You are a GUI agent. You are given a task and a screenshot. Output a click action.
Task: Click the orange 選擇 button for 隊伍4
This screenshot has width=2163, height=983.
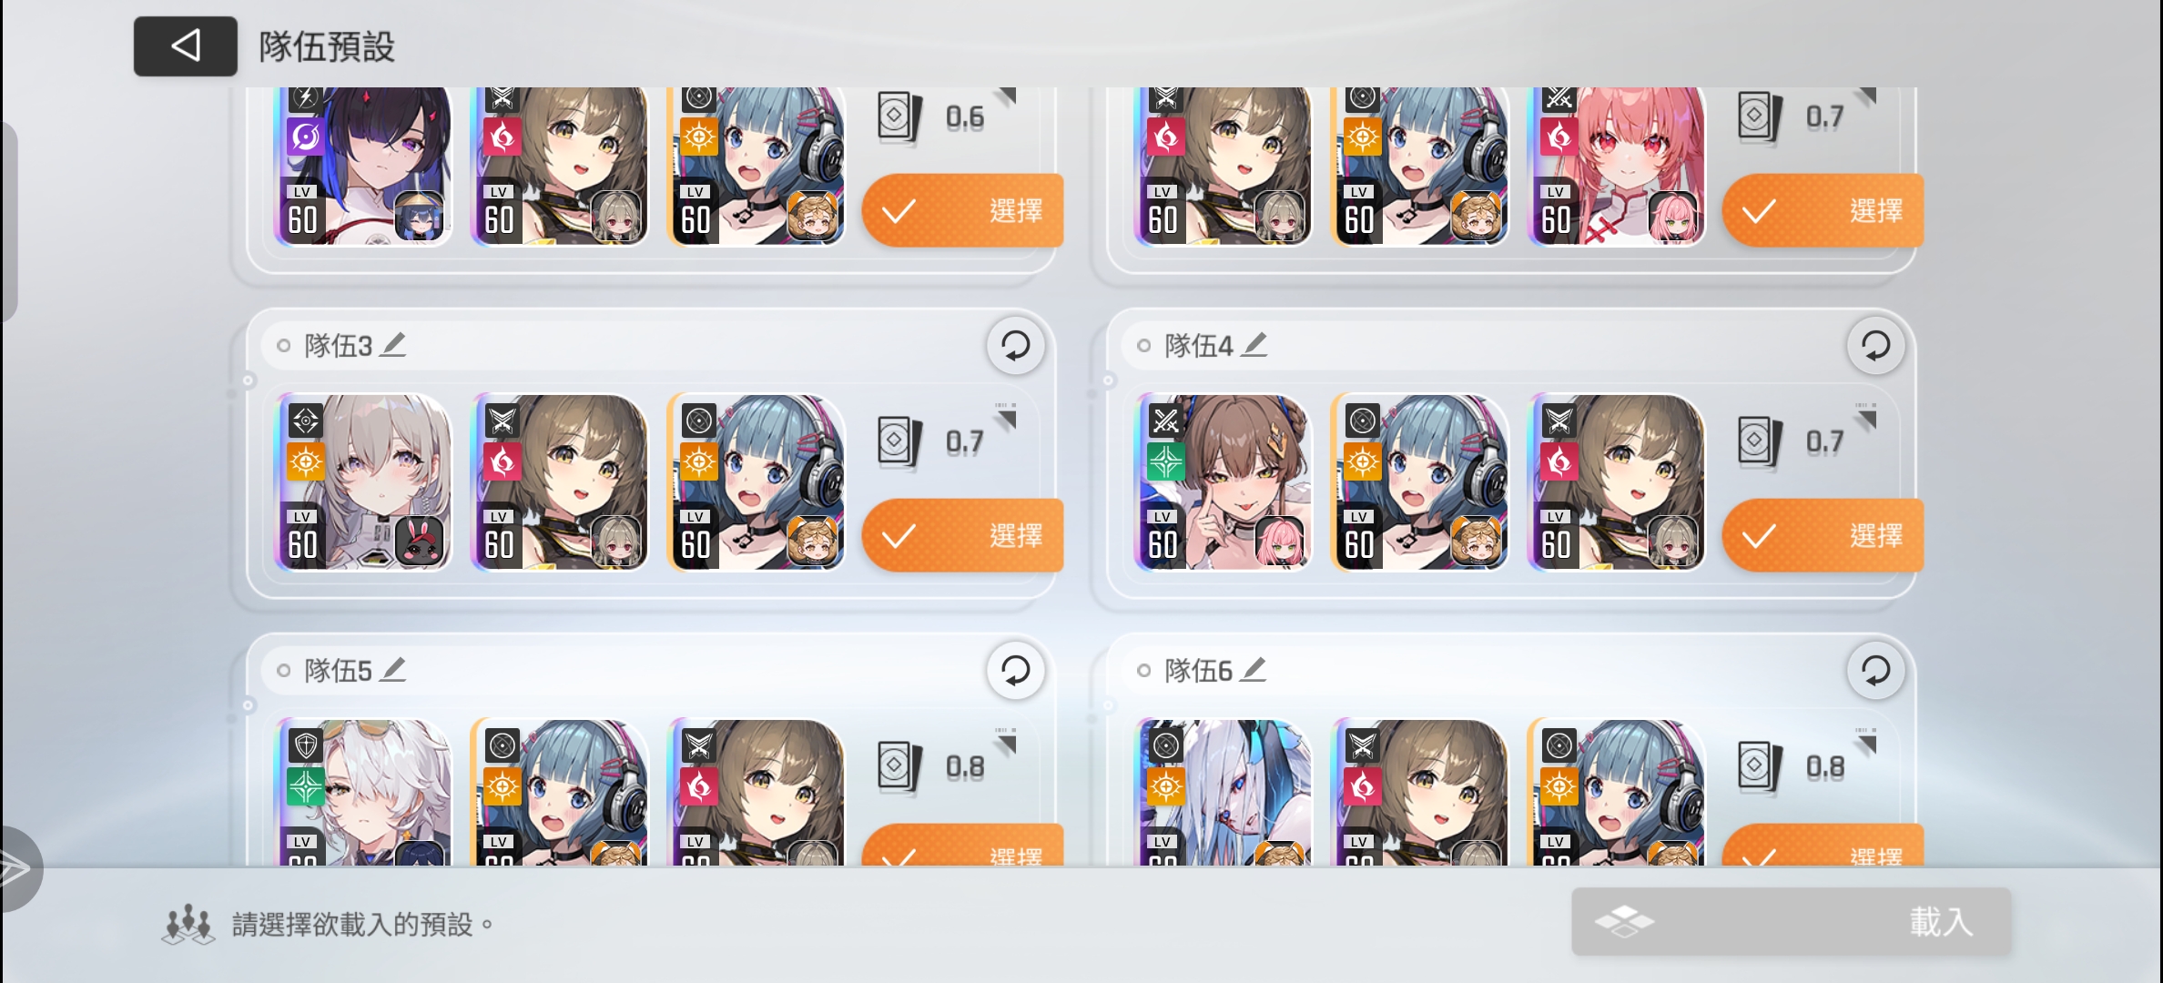[1823, 536]
